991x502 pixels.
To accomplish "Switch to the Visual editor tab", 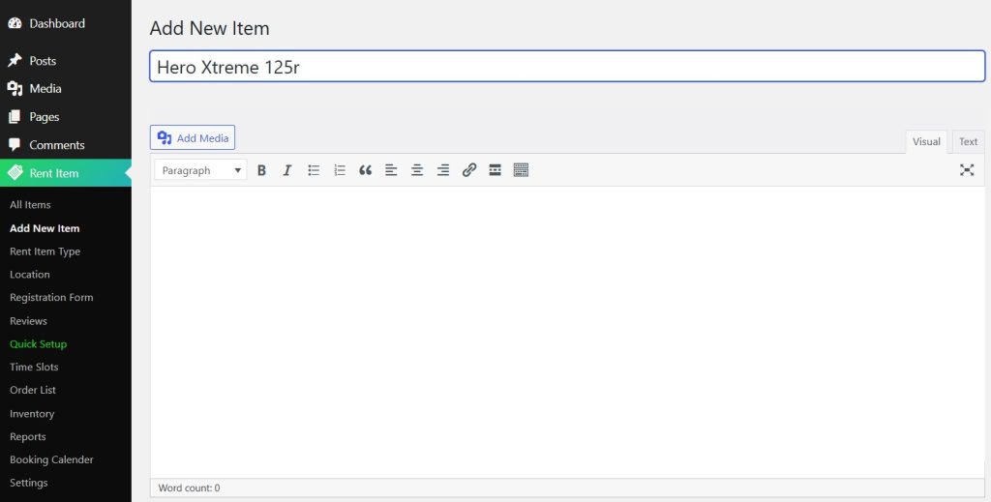I will pos(926,141).
